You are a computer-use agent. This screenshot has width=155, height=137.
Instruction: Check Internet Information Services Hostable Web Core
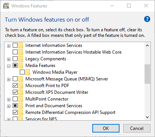[15, 52]
